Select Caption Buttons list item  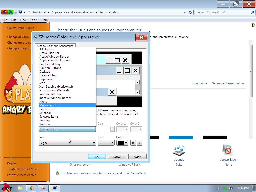(67, 68)
